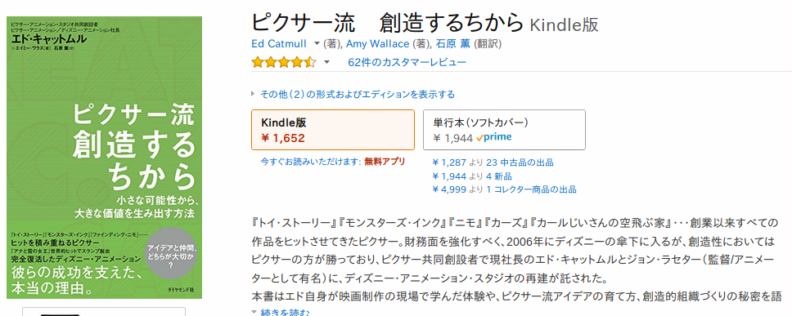View the 62件のカスタマーレビュー link
792x316 pixels.
click(407, 63)
